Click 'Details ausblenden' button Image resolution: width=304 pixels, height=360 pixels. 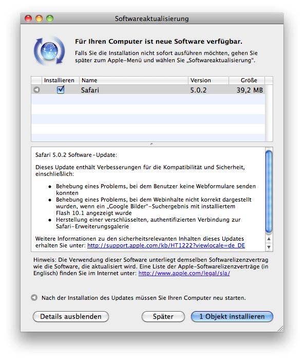point(71,317)
